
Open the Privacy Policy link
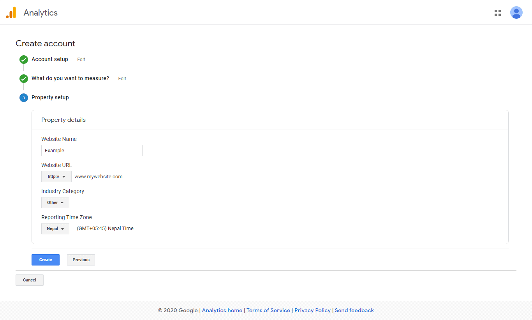[312, 310]
